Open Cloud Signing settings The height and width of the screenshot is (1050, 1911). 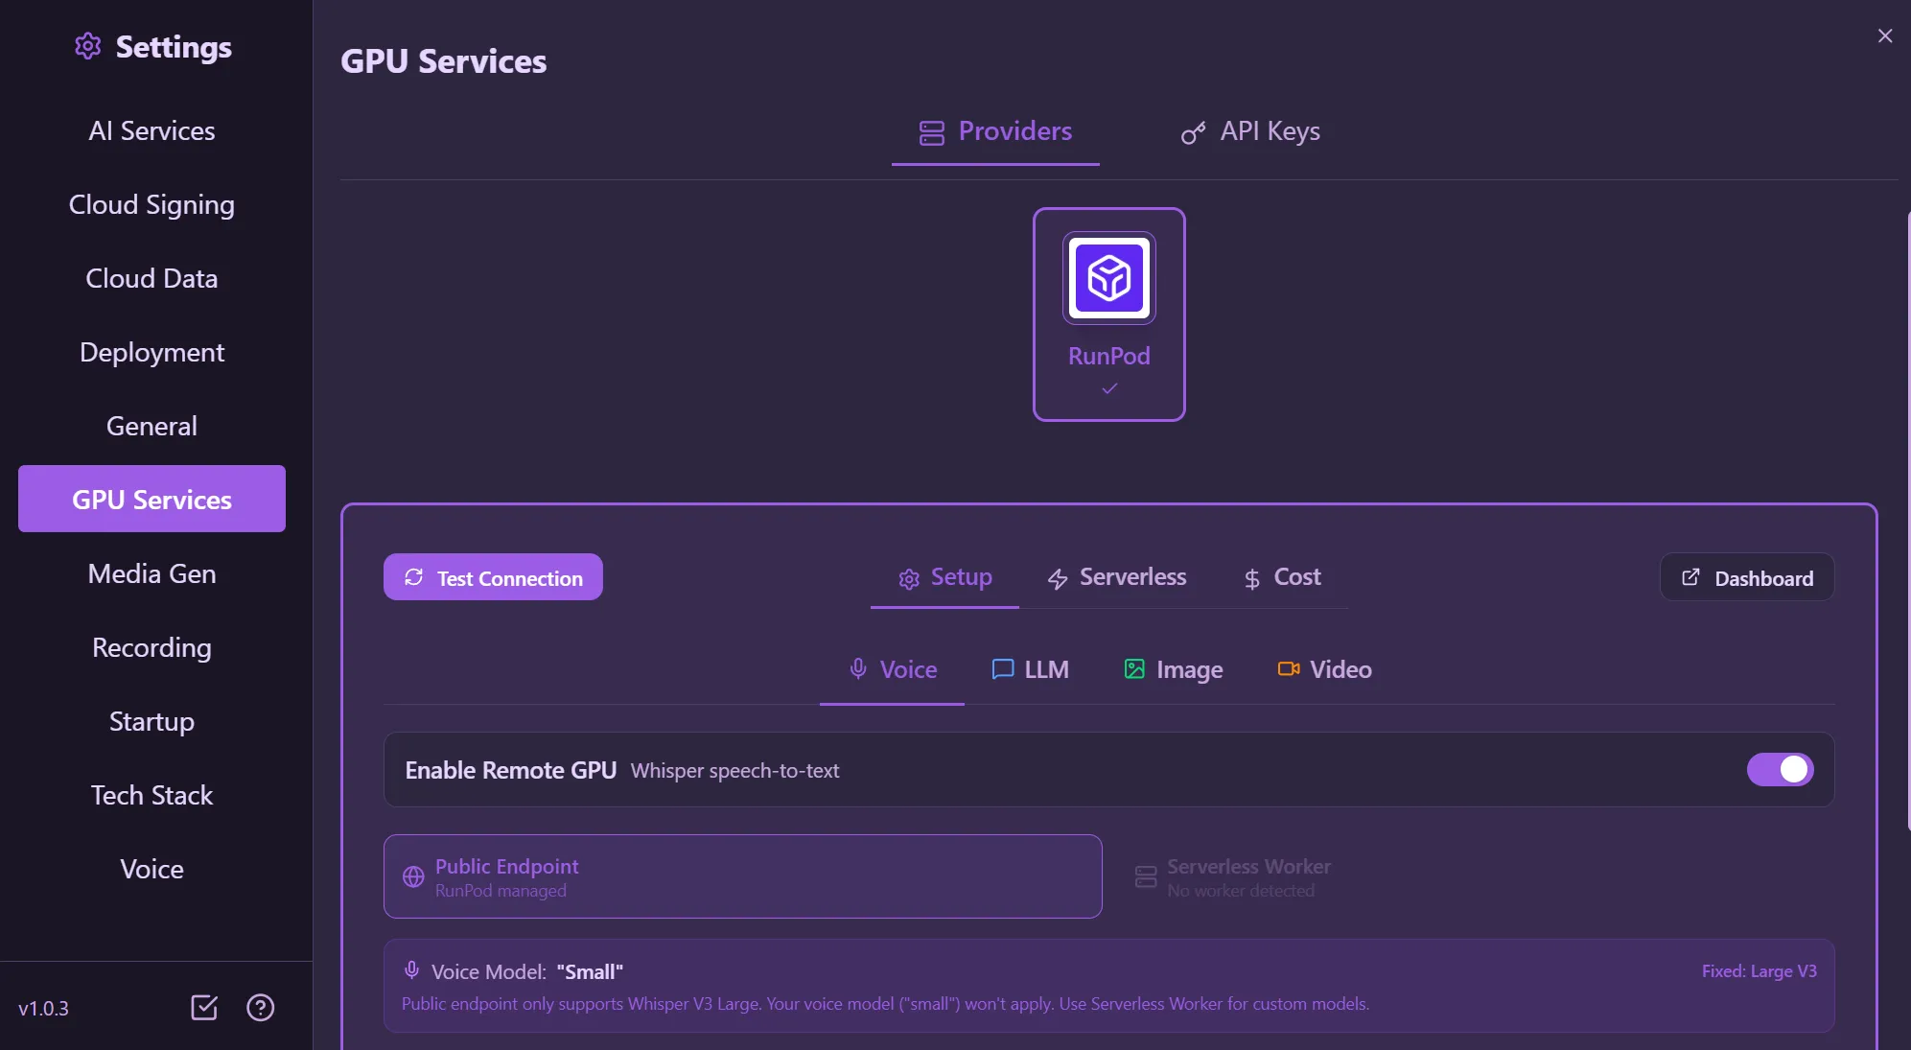click(151, 204)
